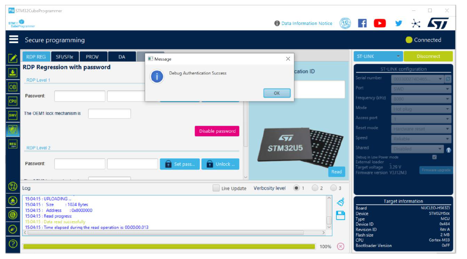Click the circular sidebar icon above help
Image resolution: width=467 pixels, height=259 pixels.
point(13,229)
